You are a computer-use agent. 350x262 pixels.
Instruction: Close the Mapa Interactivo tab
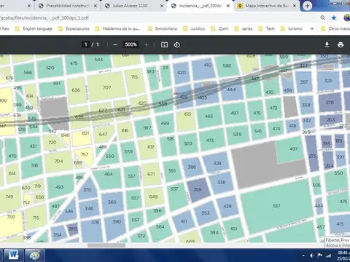295,6
